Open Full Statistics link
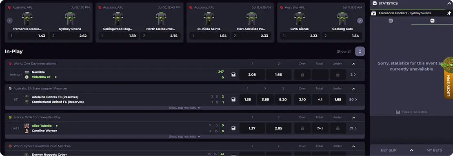The width and height of the screenshot is (453, 156). pos(411,112)
